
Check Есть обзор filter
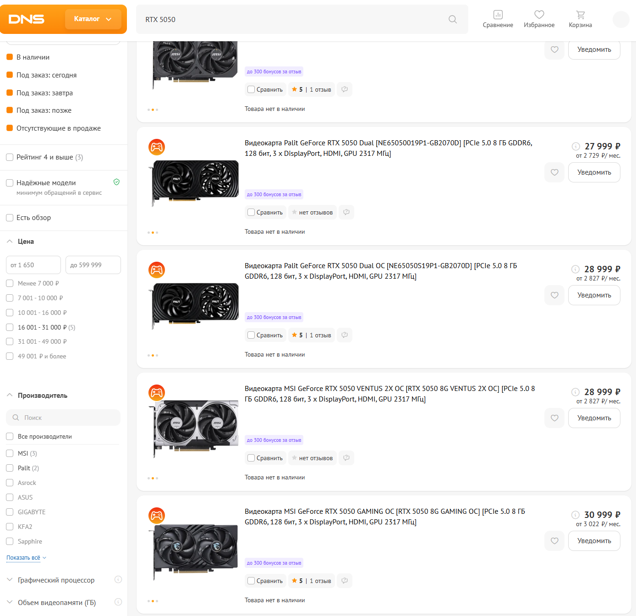coord(10,218)
